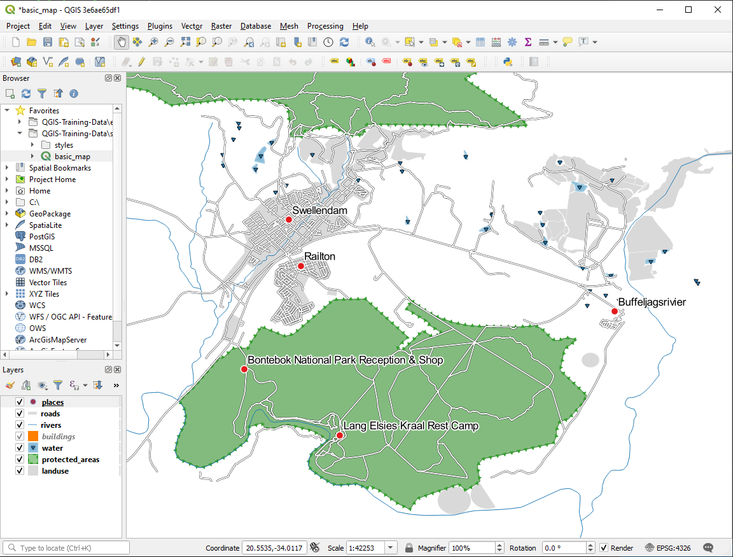Open the Python Console icon
Viewport: 733px width, 557px height.
click(x=508, y=62)
